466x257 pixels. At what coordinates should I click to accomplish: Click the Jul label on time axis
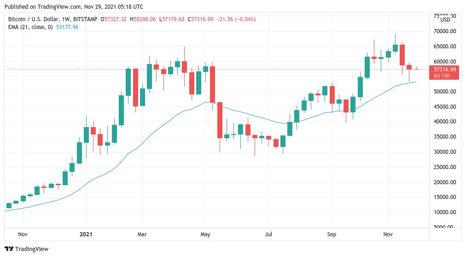click(269, 234)
